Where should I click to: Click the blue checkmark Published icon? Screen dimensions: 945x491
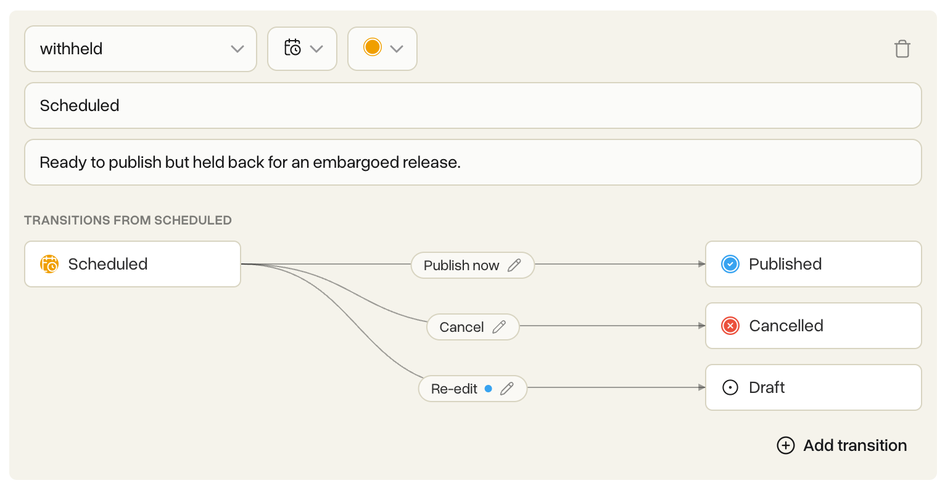point(730,264)
